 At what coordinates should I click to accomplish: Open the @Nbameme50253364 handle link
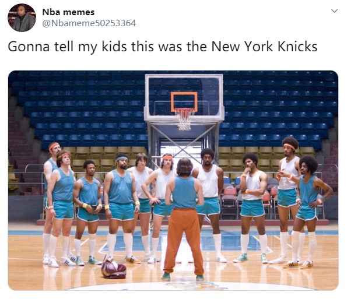[89, 23]
